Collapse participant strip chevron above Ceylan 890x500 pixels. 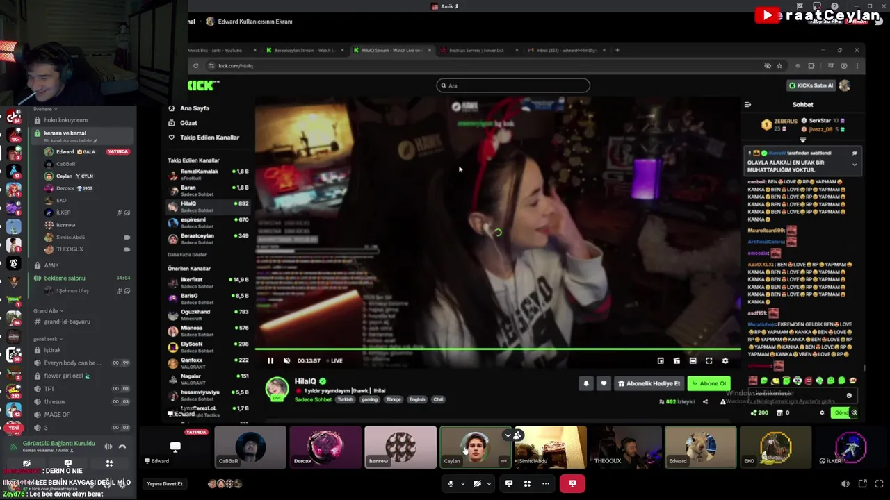(508, 435)
